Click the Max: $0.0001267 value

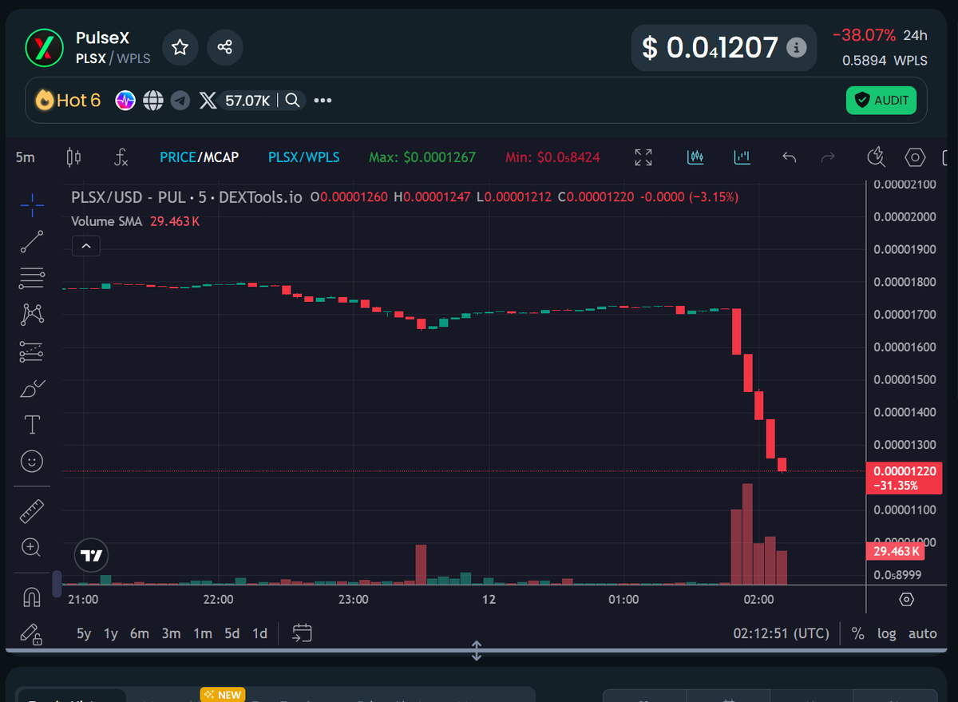(422, 157)
